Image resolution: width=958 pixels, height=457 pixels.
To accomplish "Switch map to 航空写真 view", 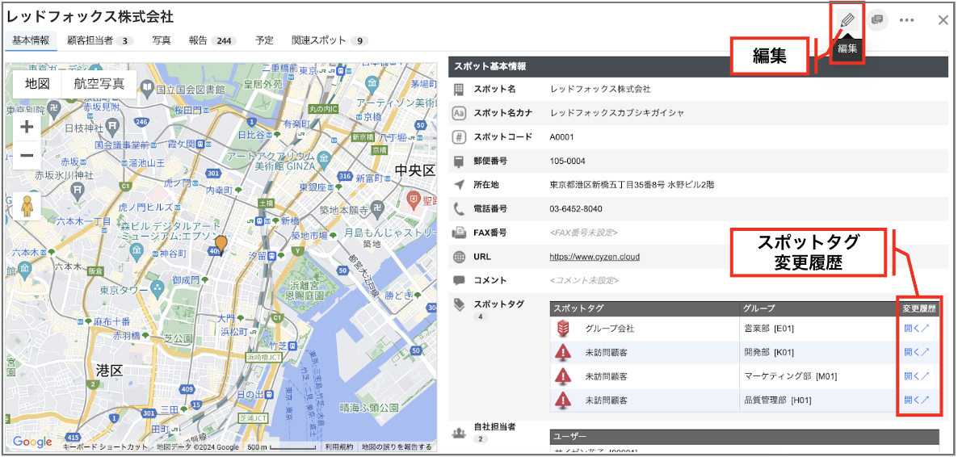I will tap(99, 84).
